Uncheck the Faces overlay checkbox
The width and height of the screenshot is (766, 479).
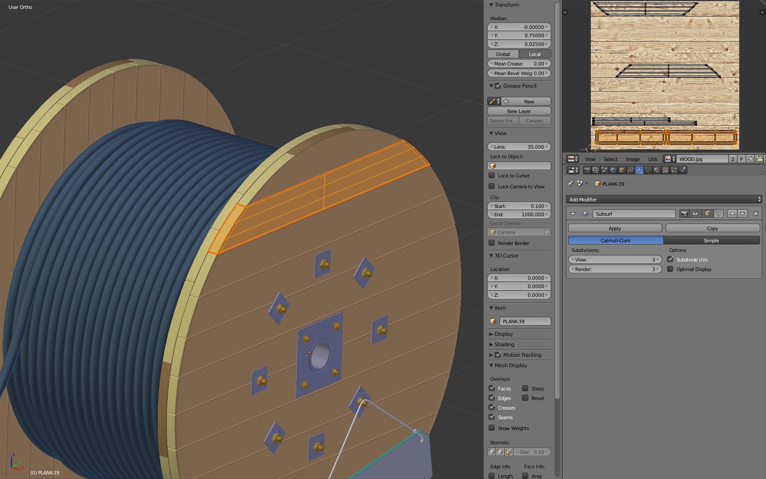click(x=492, y=388)
